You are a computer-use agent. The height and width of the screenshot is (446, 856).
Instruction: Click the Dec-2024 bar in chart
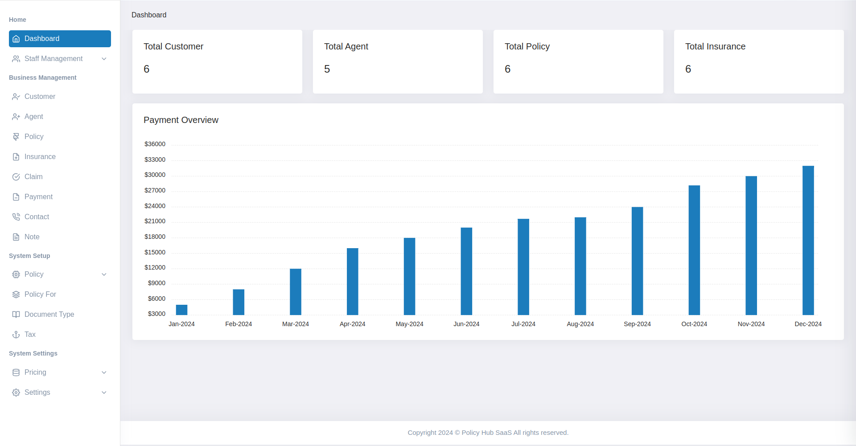tap(808, 241)
